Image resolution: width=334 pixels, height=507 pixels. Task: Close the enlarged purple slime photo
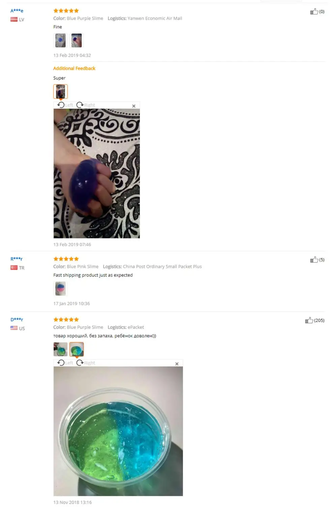point(134,106)
